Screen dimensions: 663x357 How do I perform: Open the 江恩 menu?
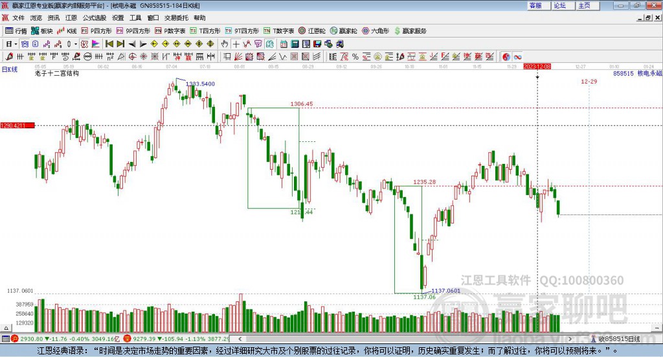71,17
